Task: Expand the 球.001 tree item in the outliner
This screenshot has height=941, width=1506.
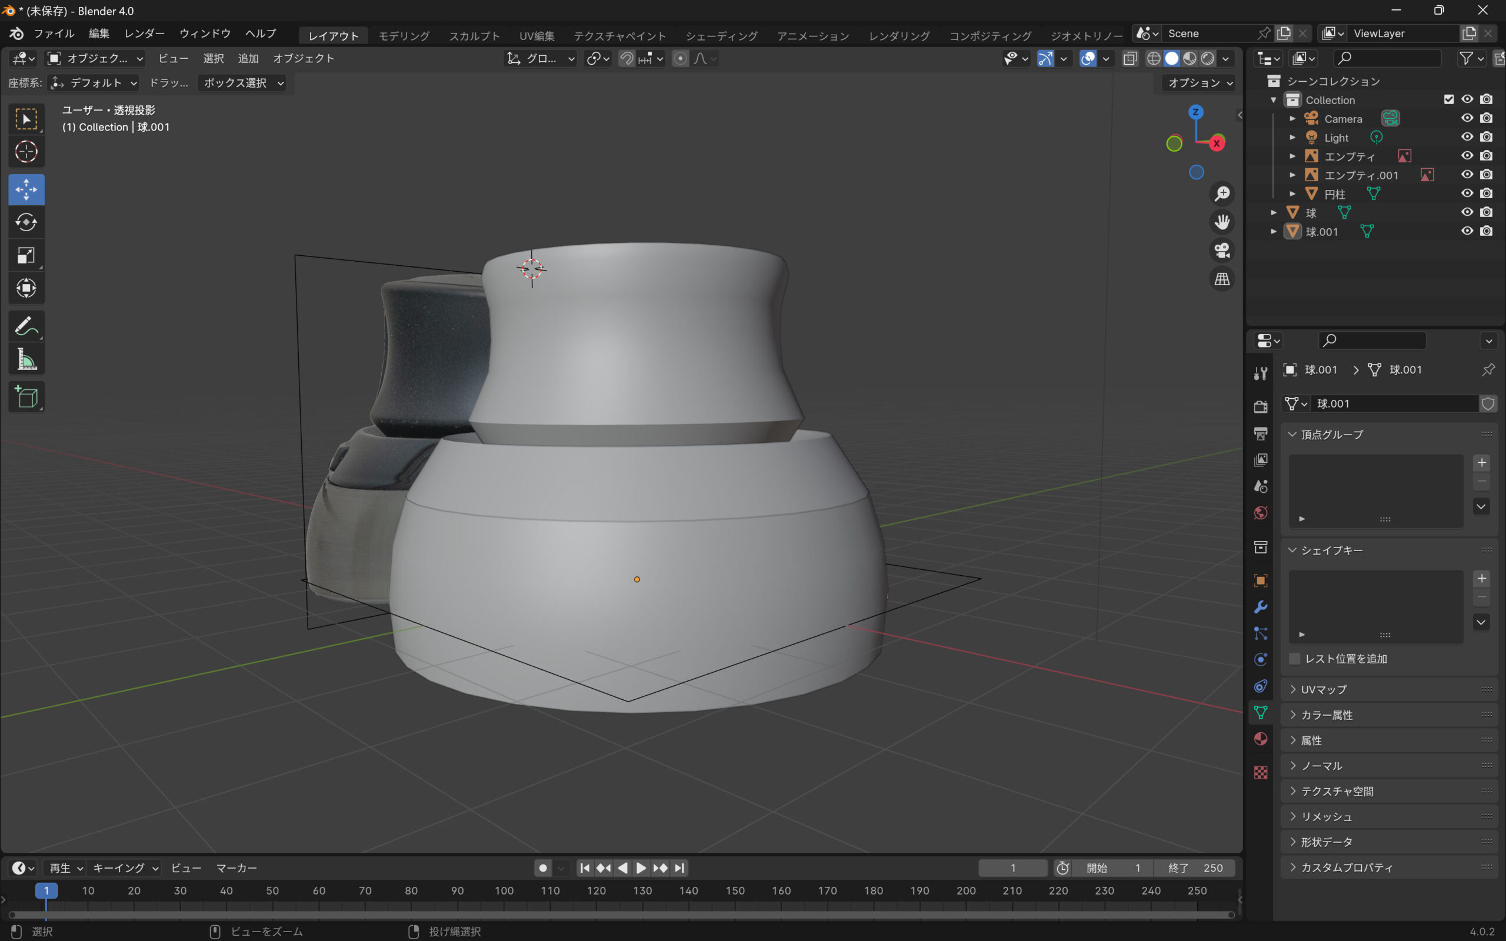Action: coord(1274,232)
